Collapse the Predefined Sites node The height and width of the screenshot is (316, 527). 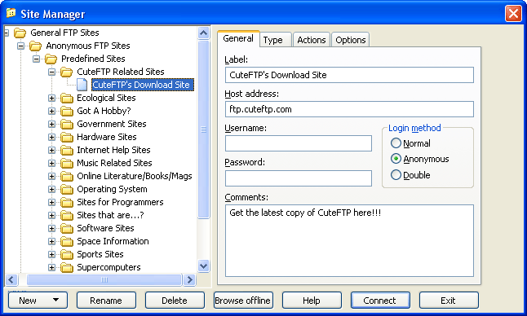click(36, 59)
